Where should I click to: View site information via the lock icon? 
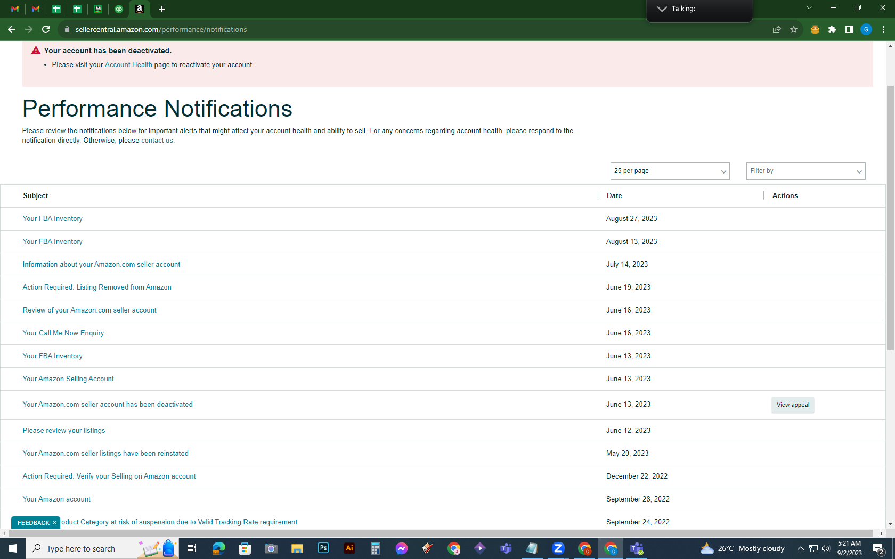(x=67, y=29)
